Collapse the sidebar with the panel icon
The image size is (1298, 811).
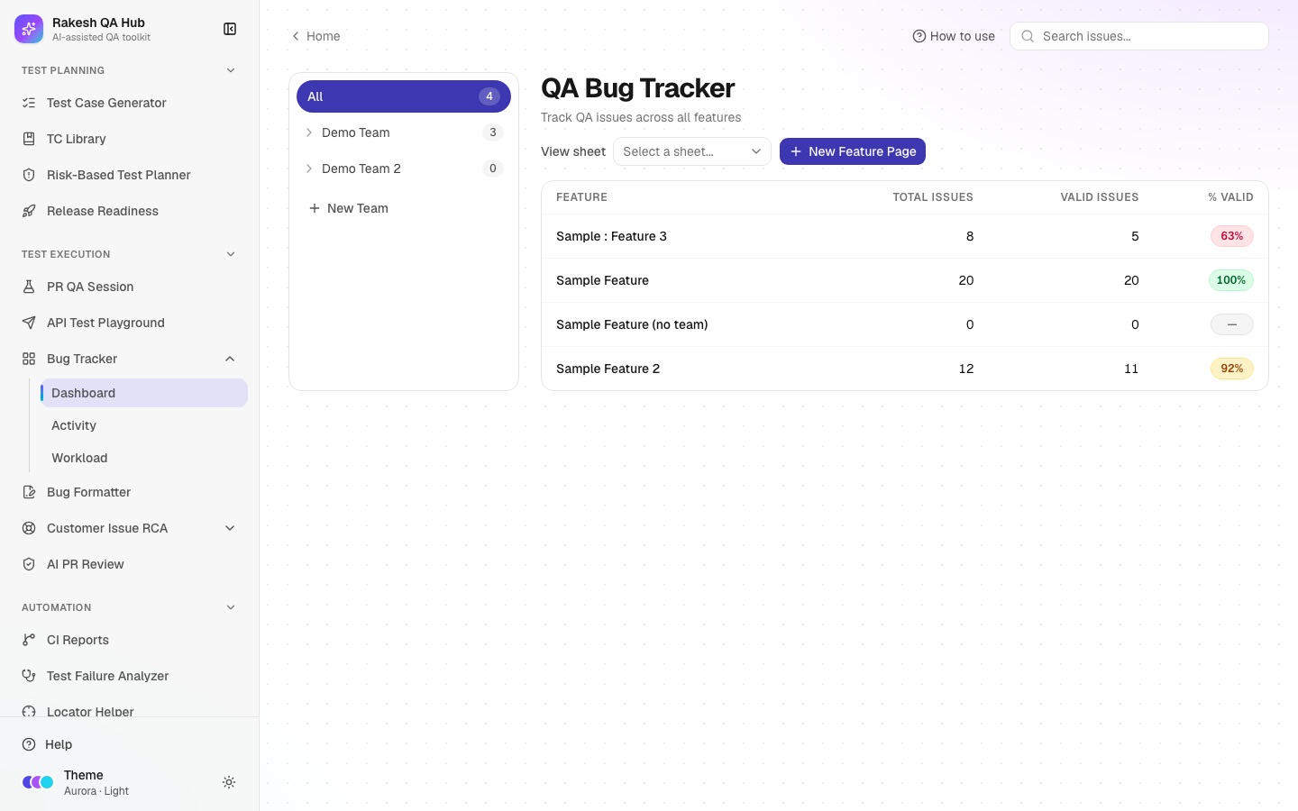pyautogui.click(x=230, y=29)
